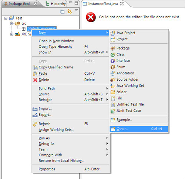Click Collapse All in Package Explorer toolbar
185x179 pixels.
click(63, 12)
